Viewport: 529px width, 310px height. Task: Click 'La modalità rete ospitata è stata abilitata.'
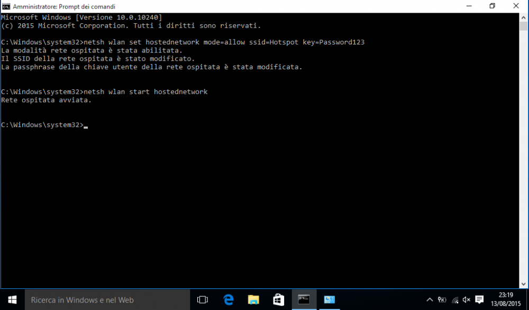click(92, 51)
